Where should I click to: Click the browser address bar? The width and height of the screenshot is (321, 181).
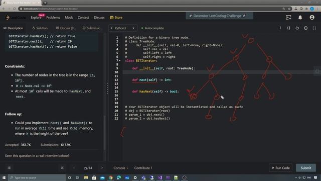pyautogui.click(x=151, y=9)
